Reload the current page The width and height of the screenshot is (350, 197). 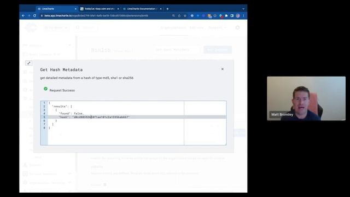point(34,16)
